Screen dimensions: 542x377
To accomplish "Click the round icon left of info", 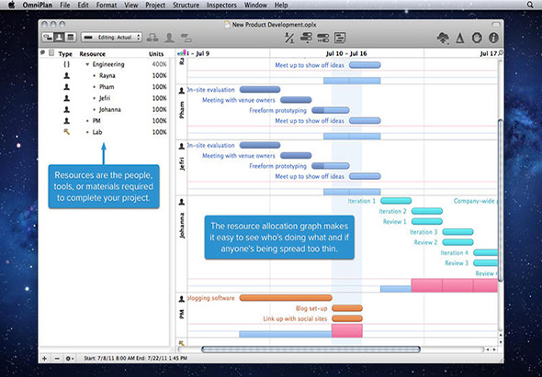I will point(477,38).
